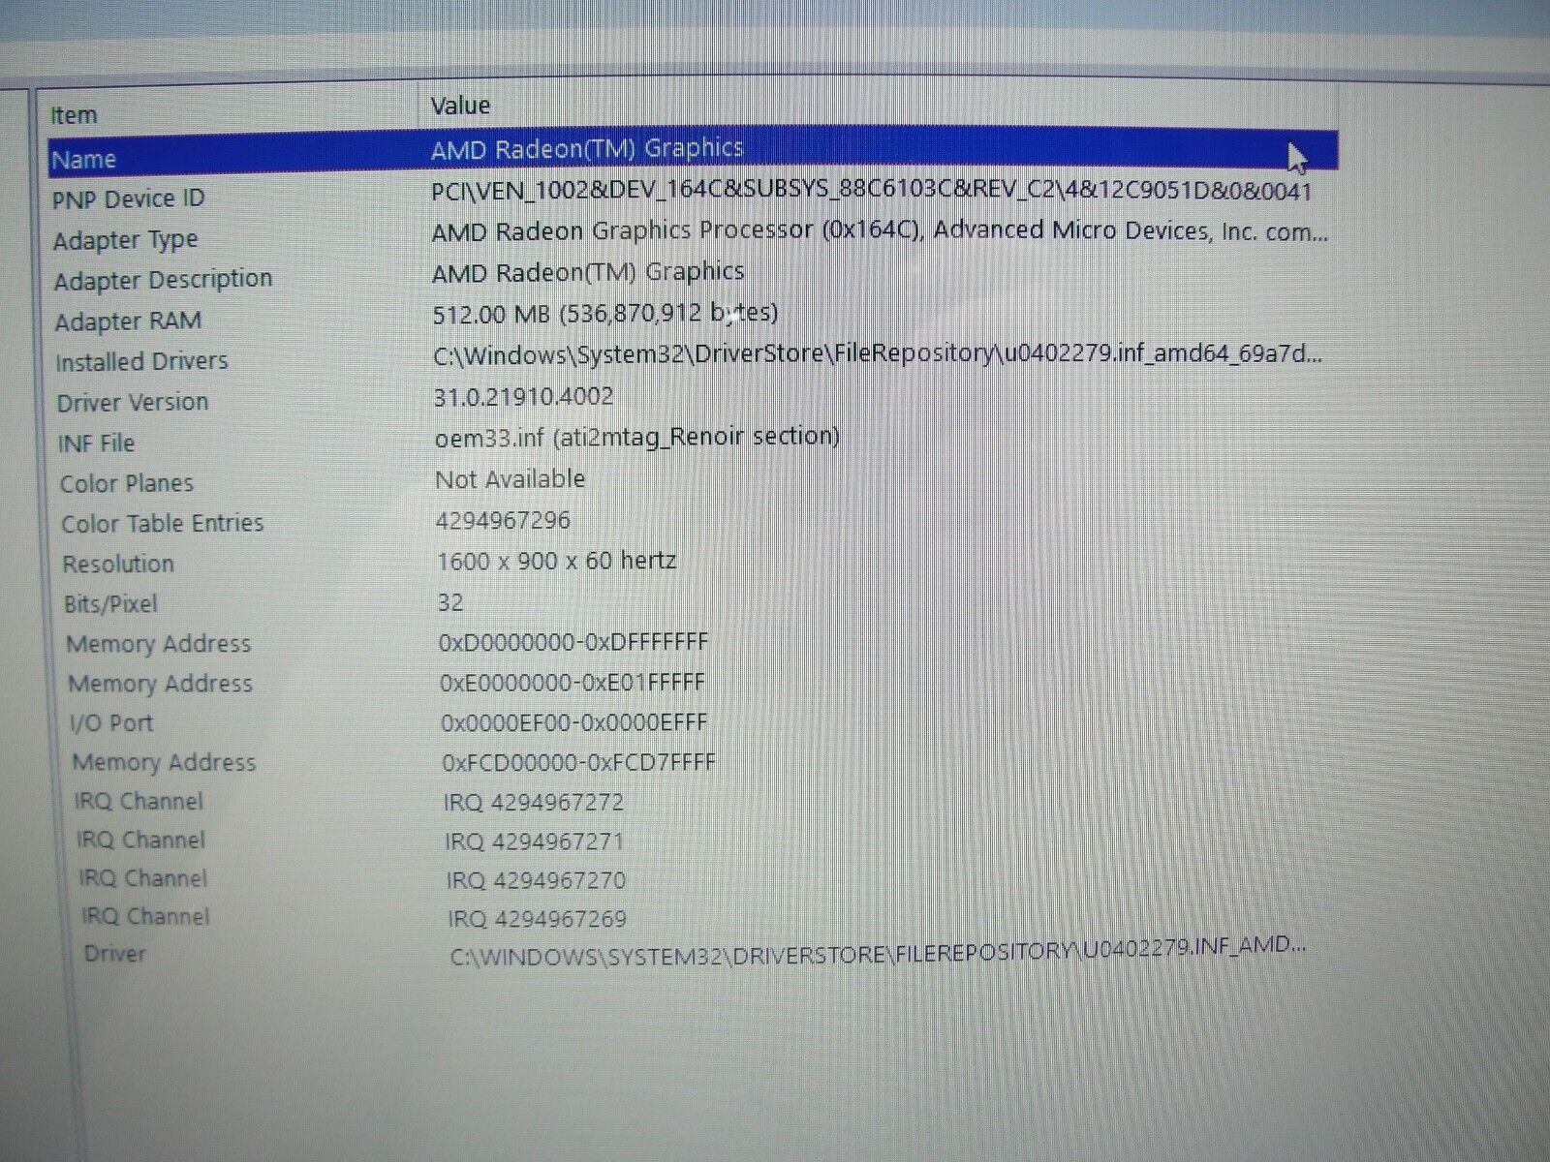Select the Adapter RAM row
This screenshot has width=1550, height=1162.
690,317
